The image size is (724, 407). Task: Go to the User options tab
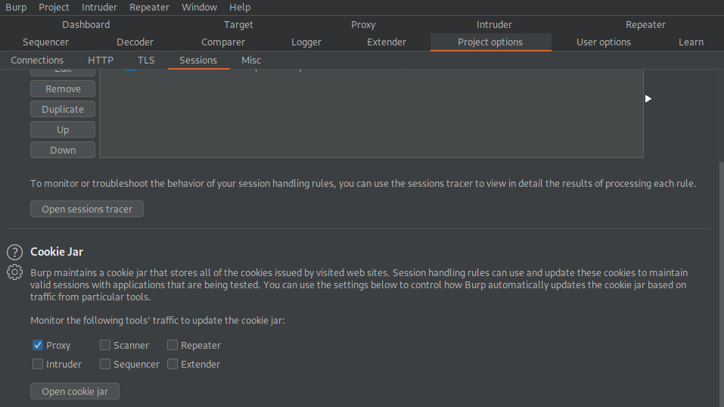coord(603,42)
